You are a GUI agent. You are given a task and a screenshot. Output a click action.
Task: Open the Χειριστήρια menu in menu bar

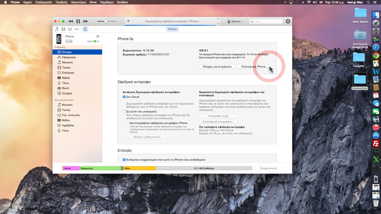point(79,2)
